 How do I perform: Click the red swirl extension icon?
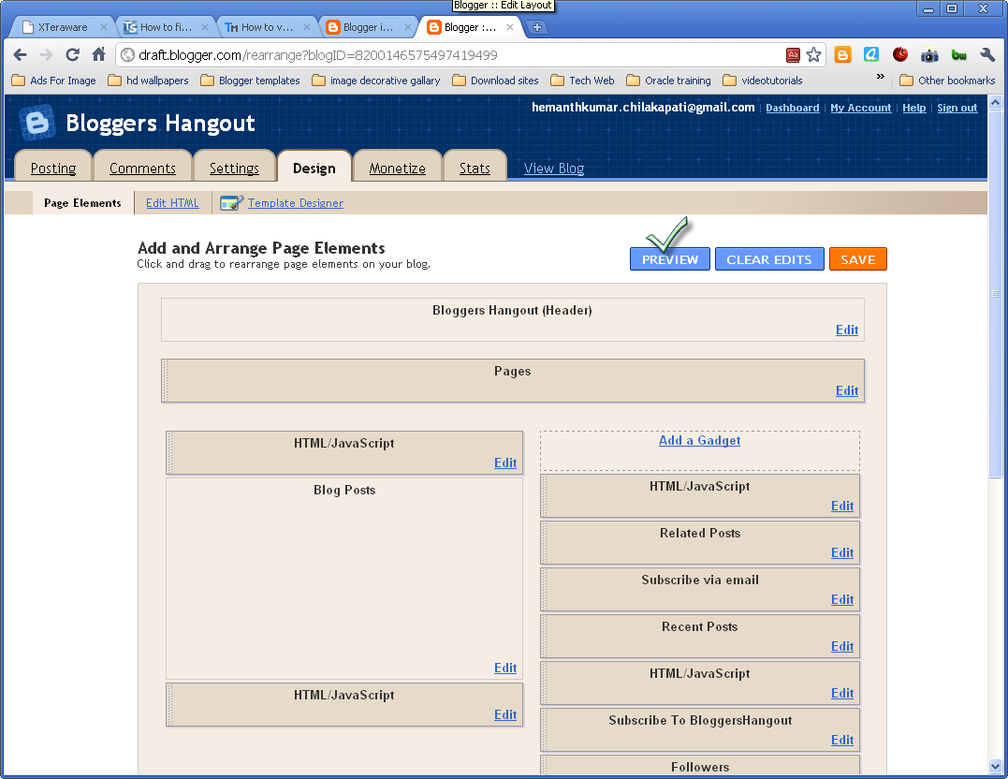click(900, 54)
